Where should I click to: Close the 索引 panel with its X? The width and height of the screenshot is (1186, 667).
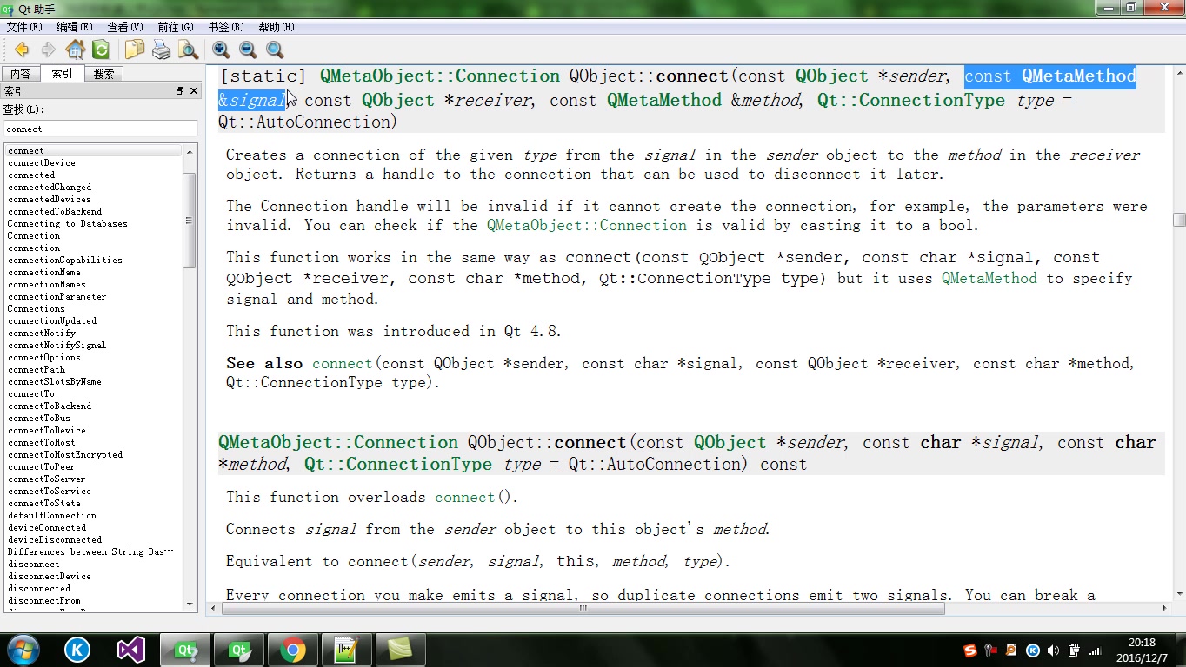tap(194, 91)
